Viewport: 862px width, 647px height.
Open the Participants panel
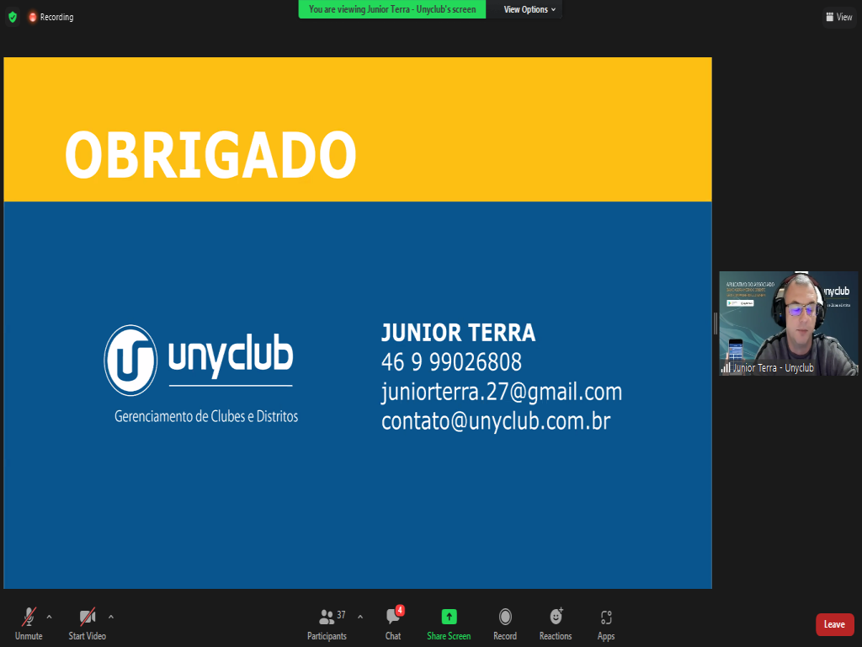click(x=327, y=622)
